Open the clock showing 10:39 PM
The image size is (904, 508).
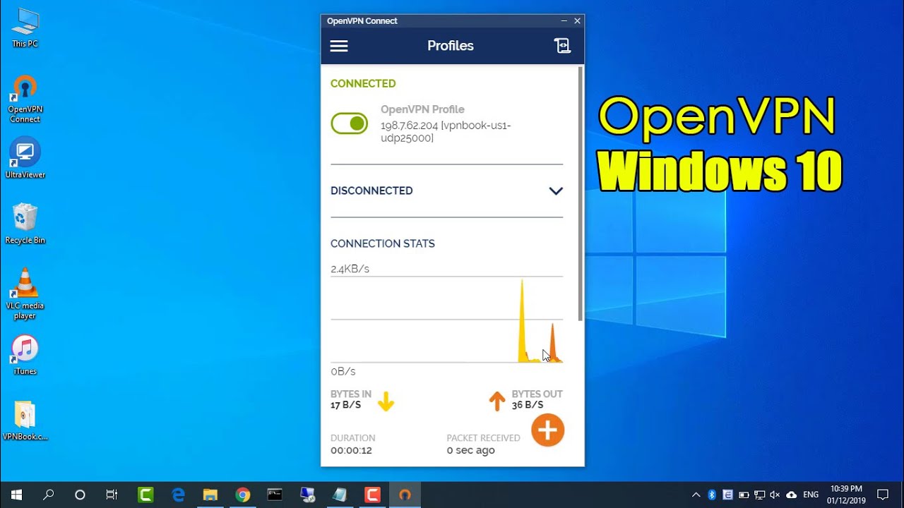(x=846, y=495)
